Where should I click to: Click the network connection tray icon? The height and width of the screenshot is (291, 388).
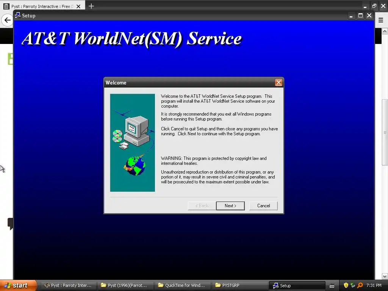point(353,285)
